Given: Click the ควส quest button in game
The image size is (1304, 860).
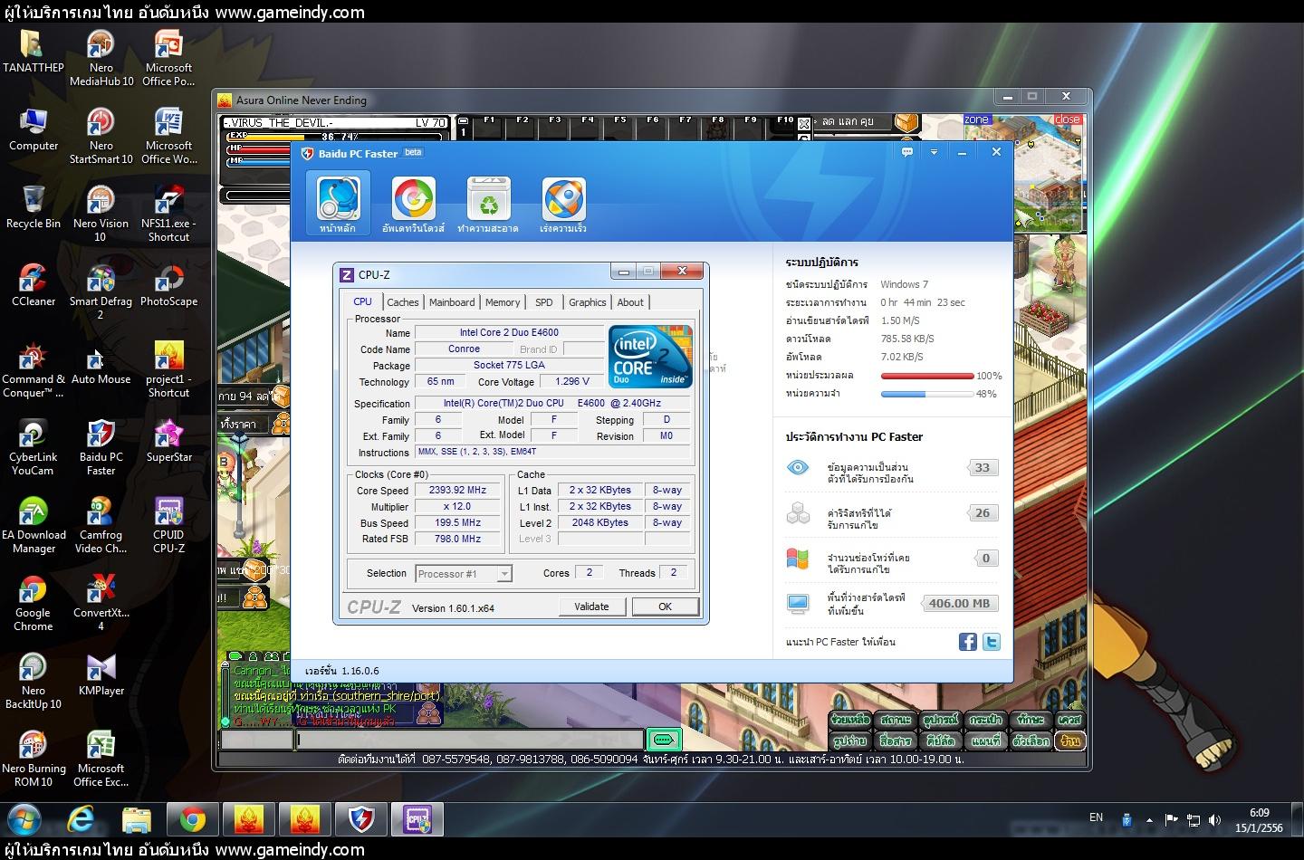Looking at the screenshot, I should pyautogui.click(x=1069, y=720).
